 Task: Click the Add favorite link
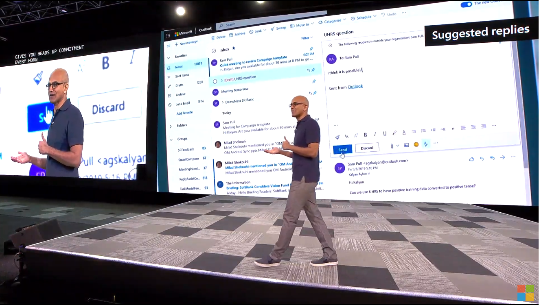pyautogui.click(x=184, y=113)
